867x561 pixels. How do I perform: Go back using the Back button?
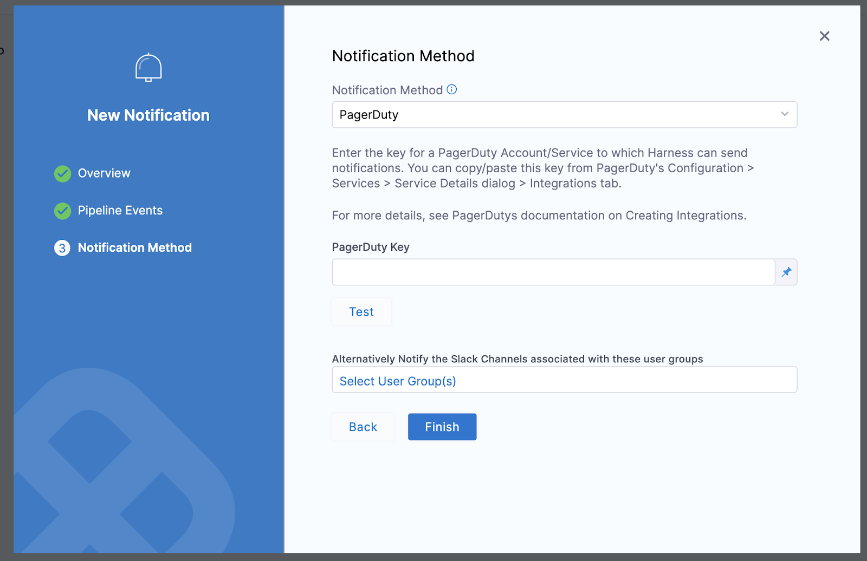tap(363, 427)
